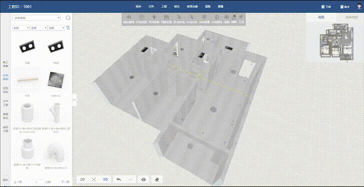Click the fourth icon in the top tool strip

pos(166,17)
